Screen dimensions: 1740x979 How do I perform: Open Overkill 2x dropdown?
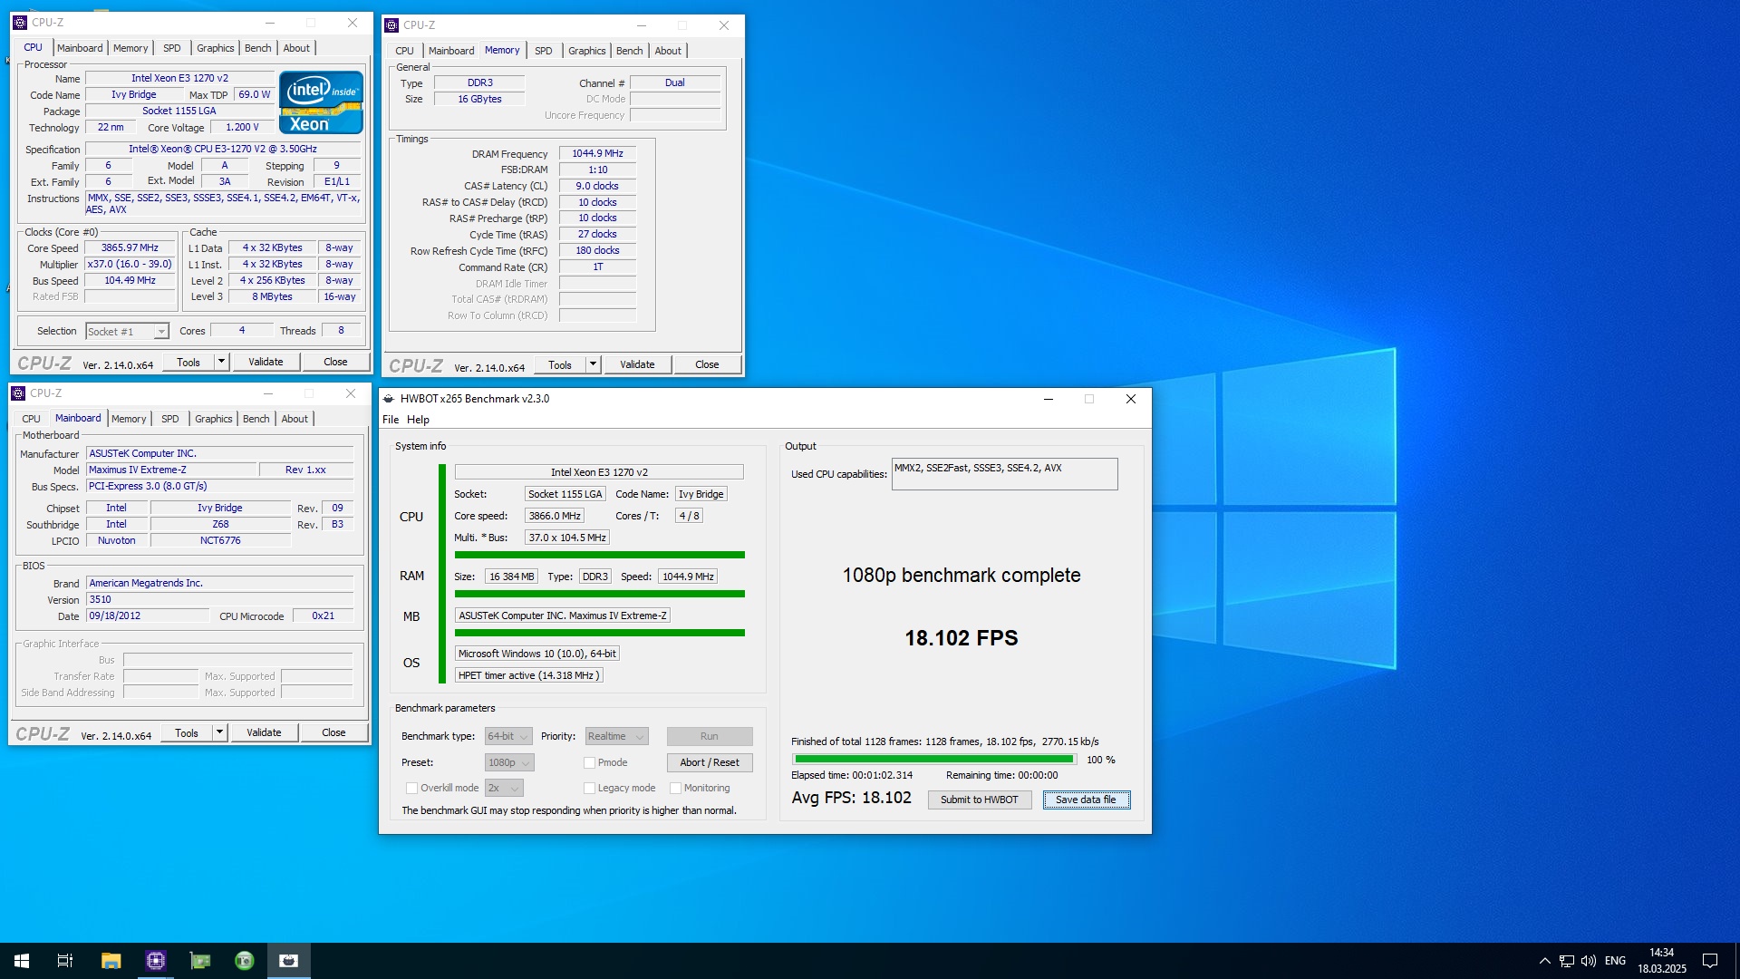coord(504,789)
